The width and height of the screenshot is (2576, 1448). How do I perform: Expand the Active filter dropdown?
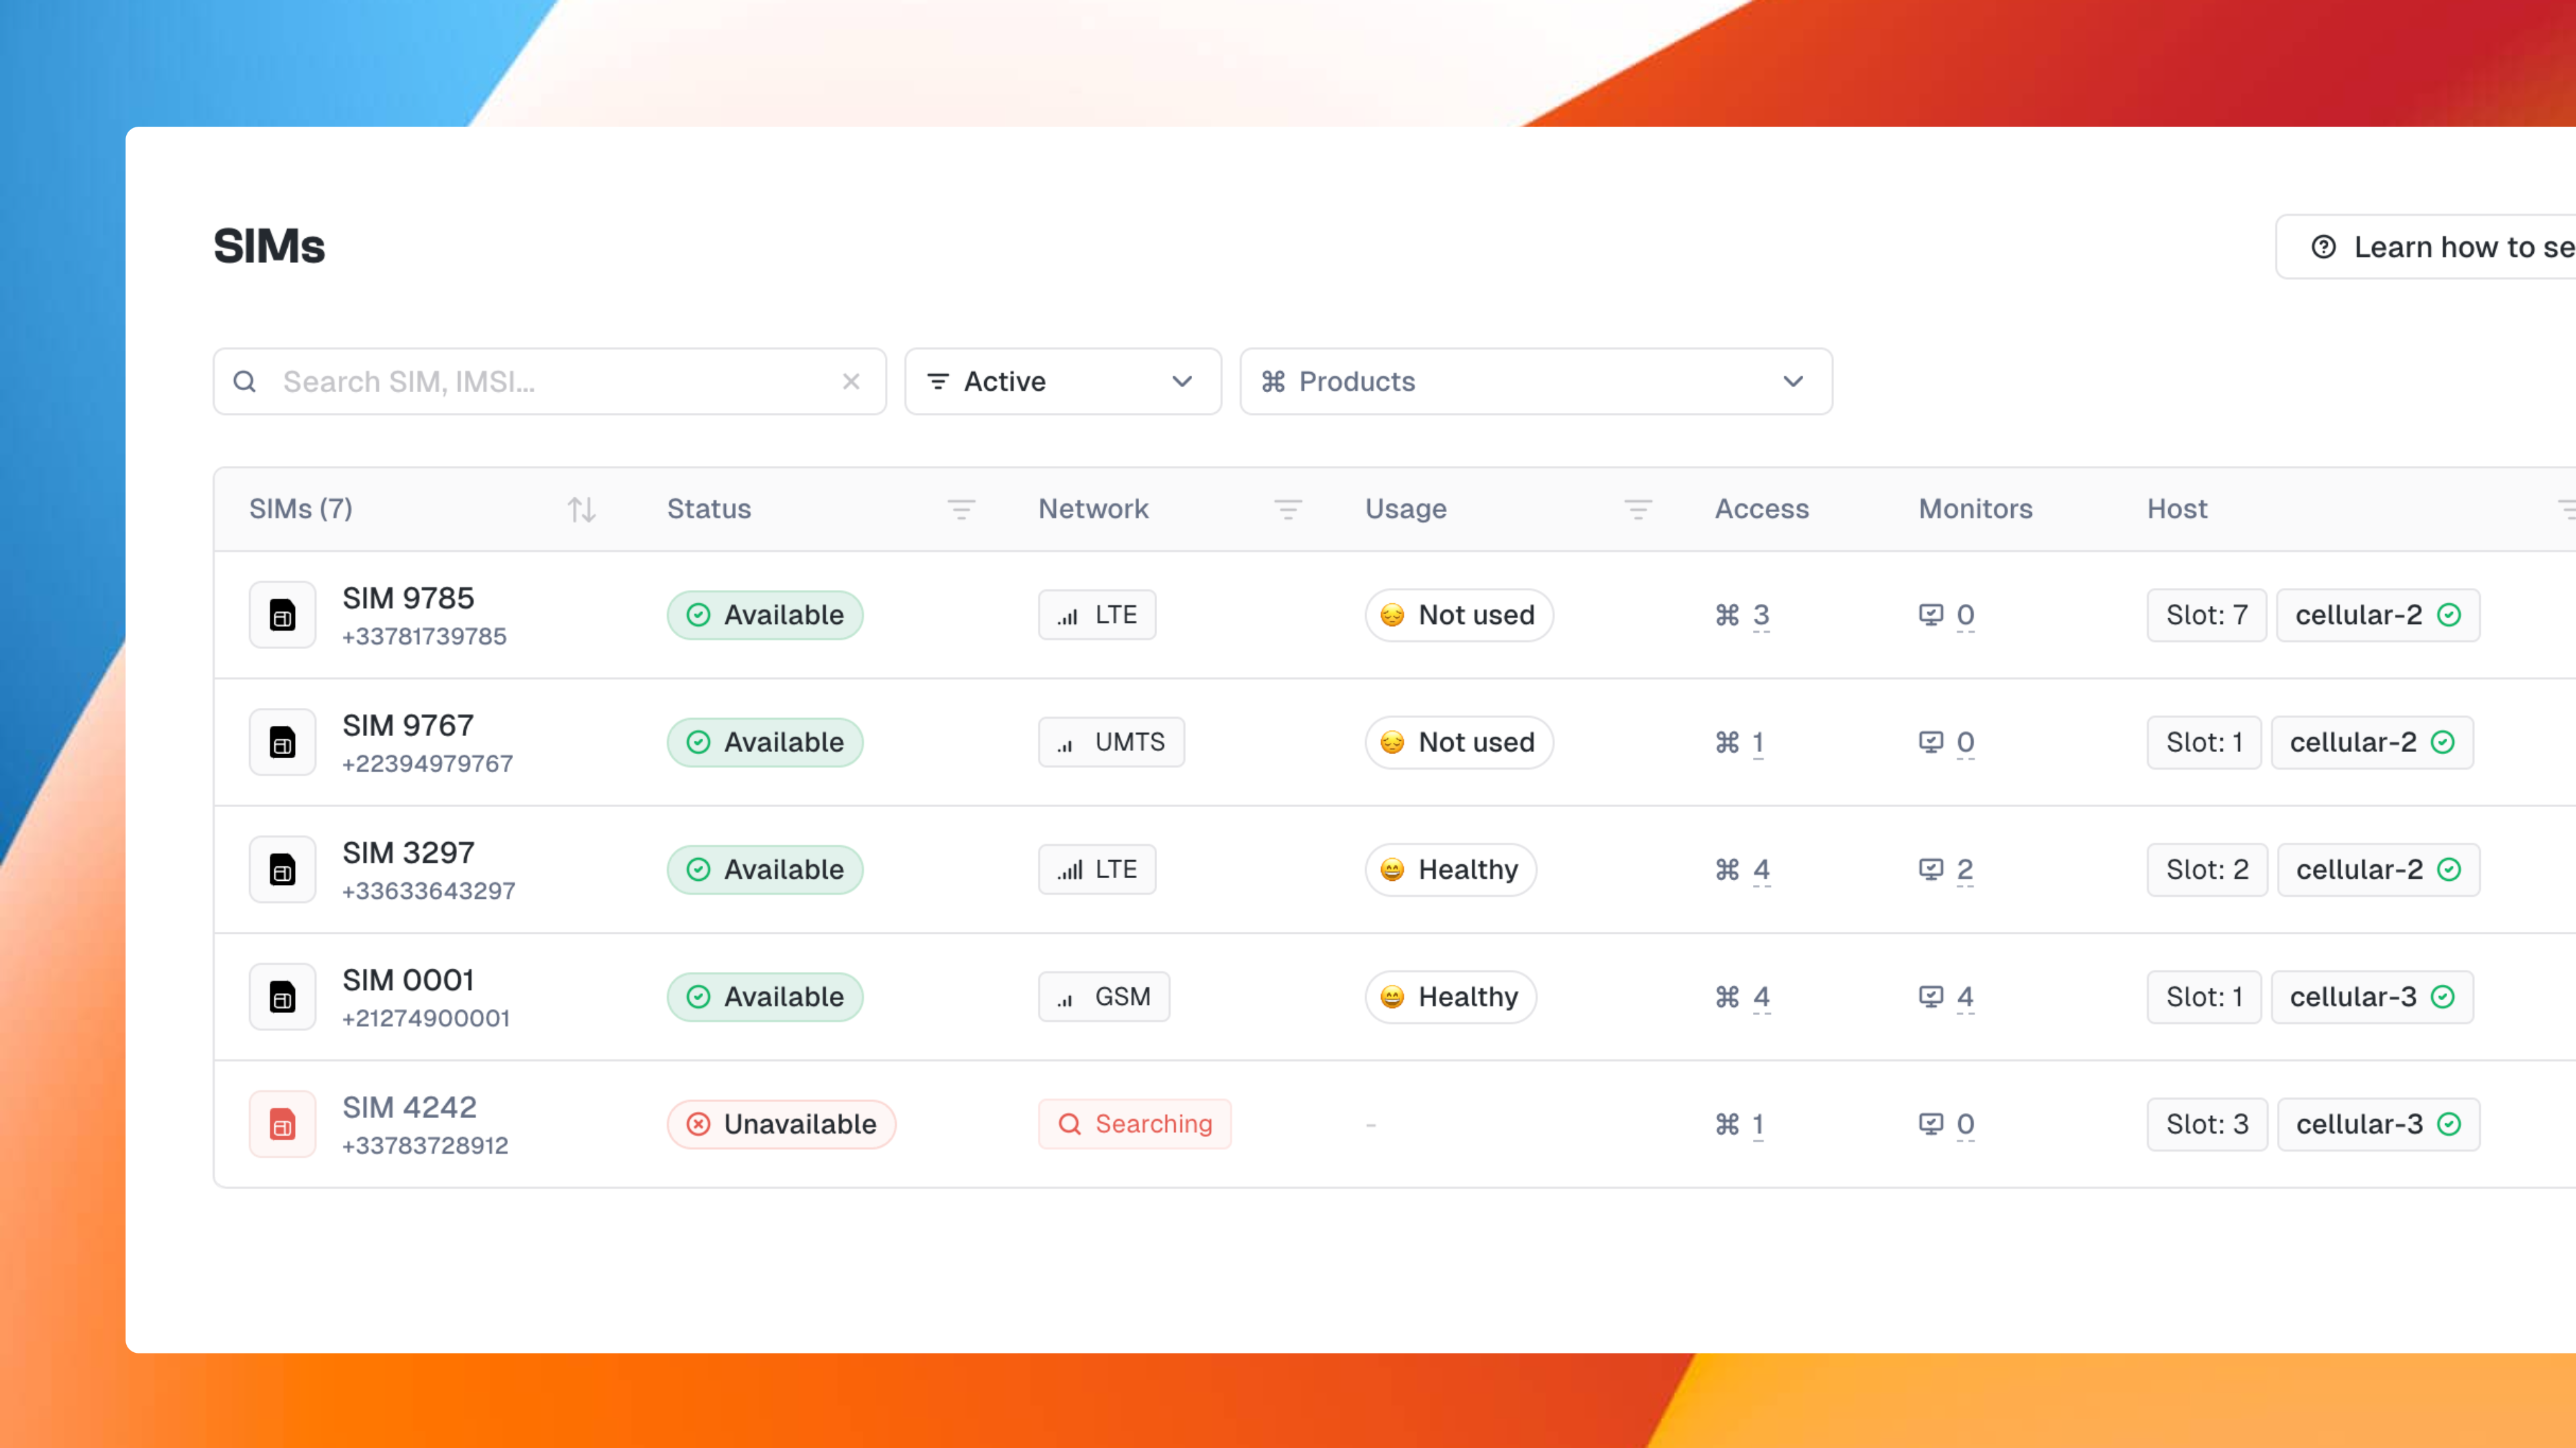coord(1062,381)
